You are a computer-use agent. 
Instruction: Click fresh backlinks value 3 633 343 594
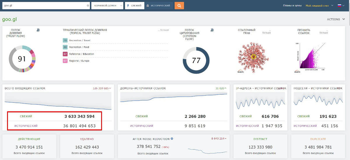[x=79, y=116]
